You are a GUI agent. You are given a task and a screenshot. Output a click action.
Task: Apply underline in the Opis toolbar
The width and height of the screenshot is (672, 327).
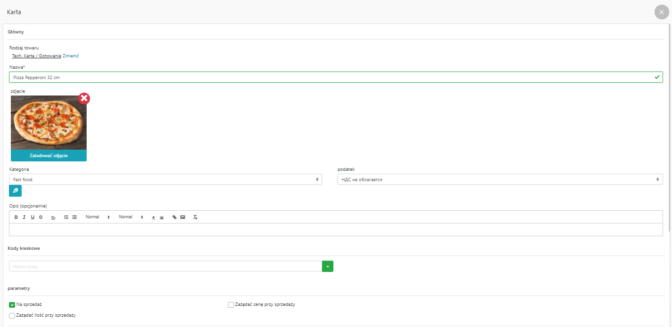click(32, 217)
